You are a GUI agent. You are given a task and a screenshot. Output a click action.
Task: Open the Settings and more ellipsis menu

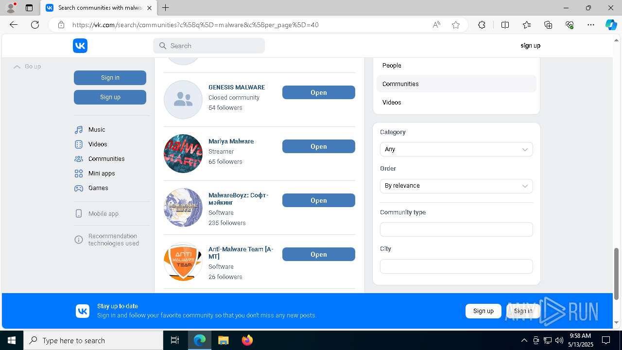pyautogui.click(x=591, y=25)
